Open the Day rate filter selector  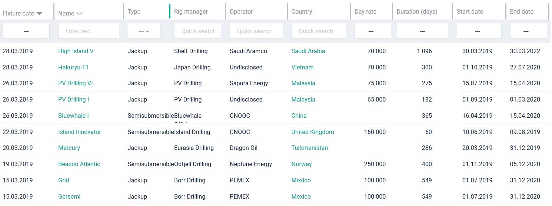(x=372, y=31)
